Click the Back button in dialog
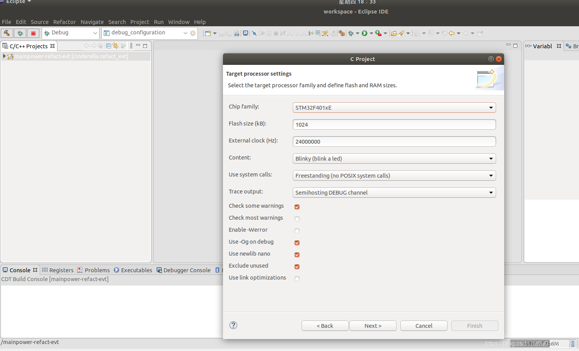Viewport: 579px width, 351px height. pos(325,326)
